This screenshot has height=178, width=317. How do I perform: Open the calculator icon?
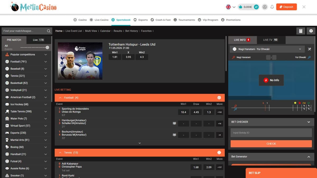pos(301,31)
